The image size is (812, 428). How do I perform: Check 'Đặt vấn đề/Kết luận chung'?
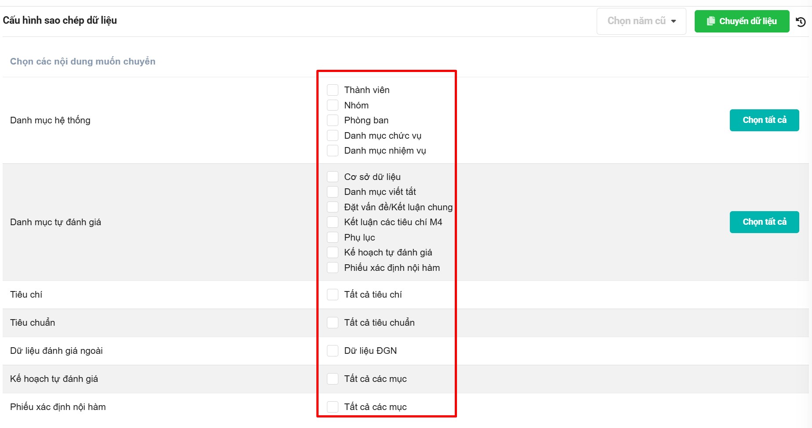click(x=333, y=207)
